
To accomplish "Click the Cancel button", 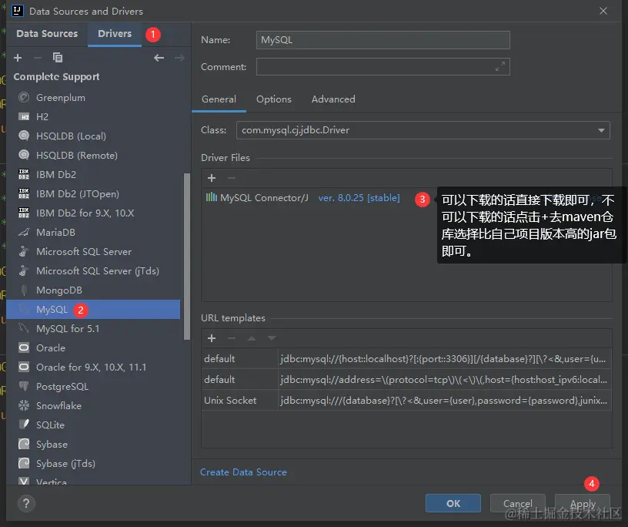I will pos(517,503).
